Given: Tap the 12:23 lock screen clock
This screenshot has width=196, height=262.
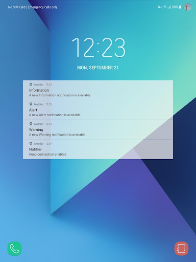Looking at the screenshot, I should [99, 48].
